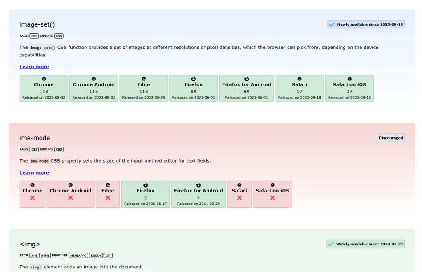
Task: Click the Chrome icon in ime-mode section
Action: (32, 185)
